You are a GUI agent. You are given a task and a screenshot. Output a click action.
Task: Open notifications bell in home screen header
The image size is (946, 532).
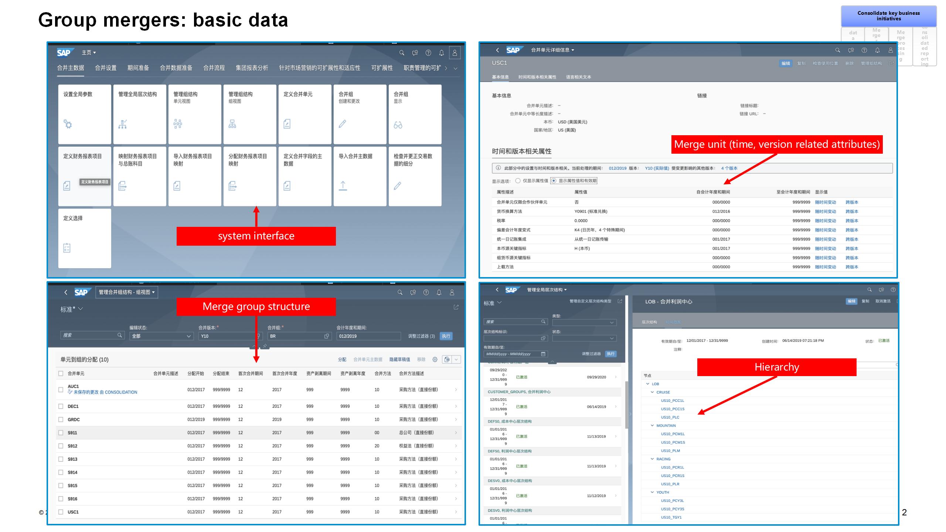[441, 53]
